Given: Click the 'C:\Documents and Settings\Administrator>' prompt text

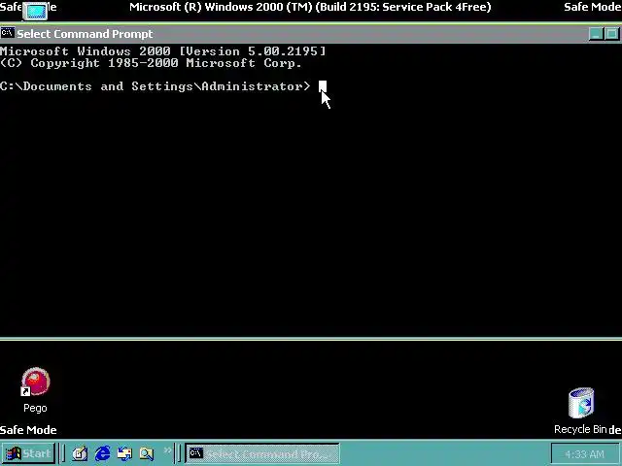Looking at the screenshot, I should tap(155, 86).
